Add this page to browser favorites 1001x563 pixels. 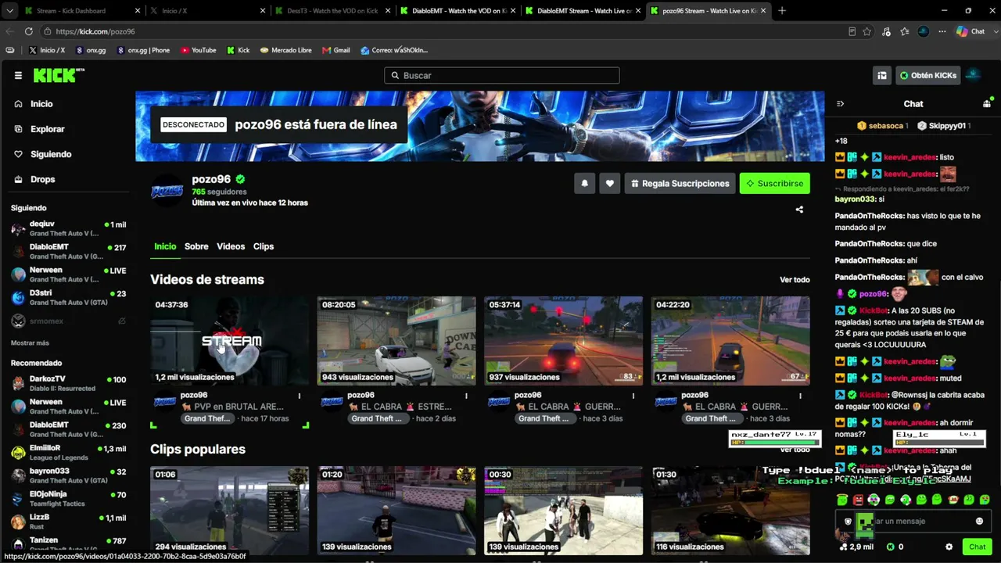[867, 31]
